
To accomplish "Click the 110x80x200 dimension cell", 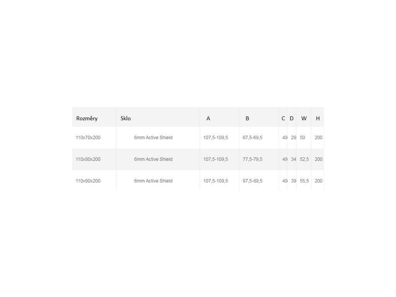I will 88,159.
